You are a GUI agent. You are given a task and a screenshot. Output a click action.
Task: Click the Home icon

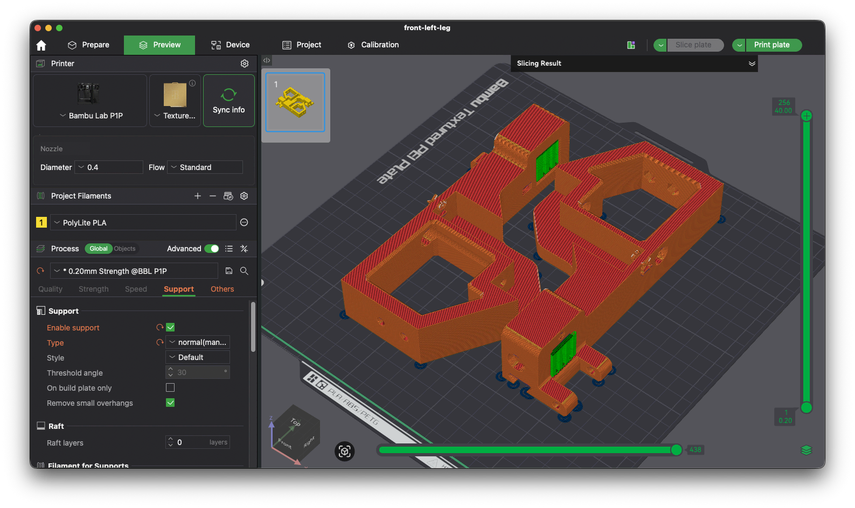coord(41,45)
